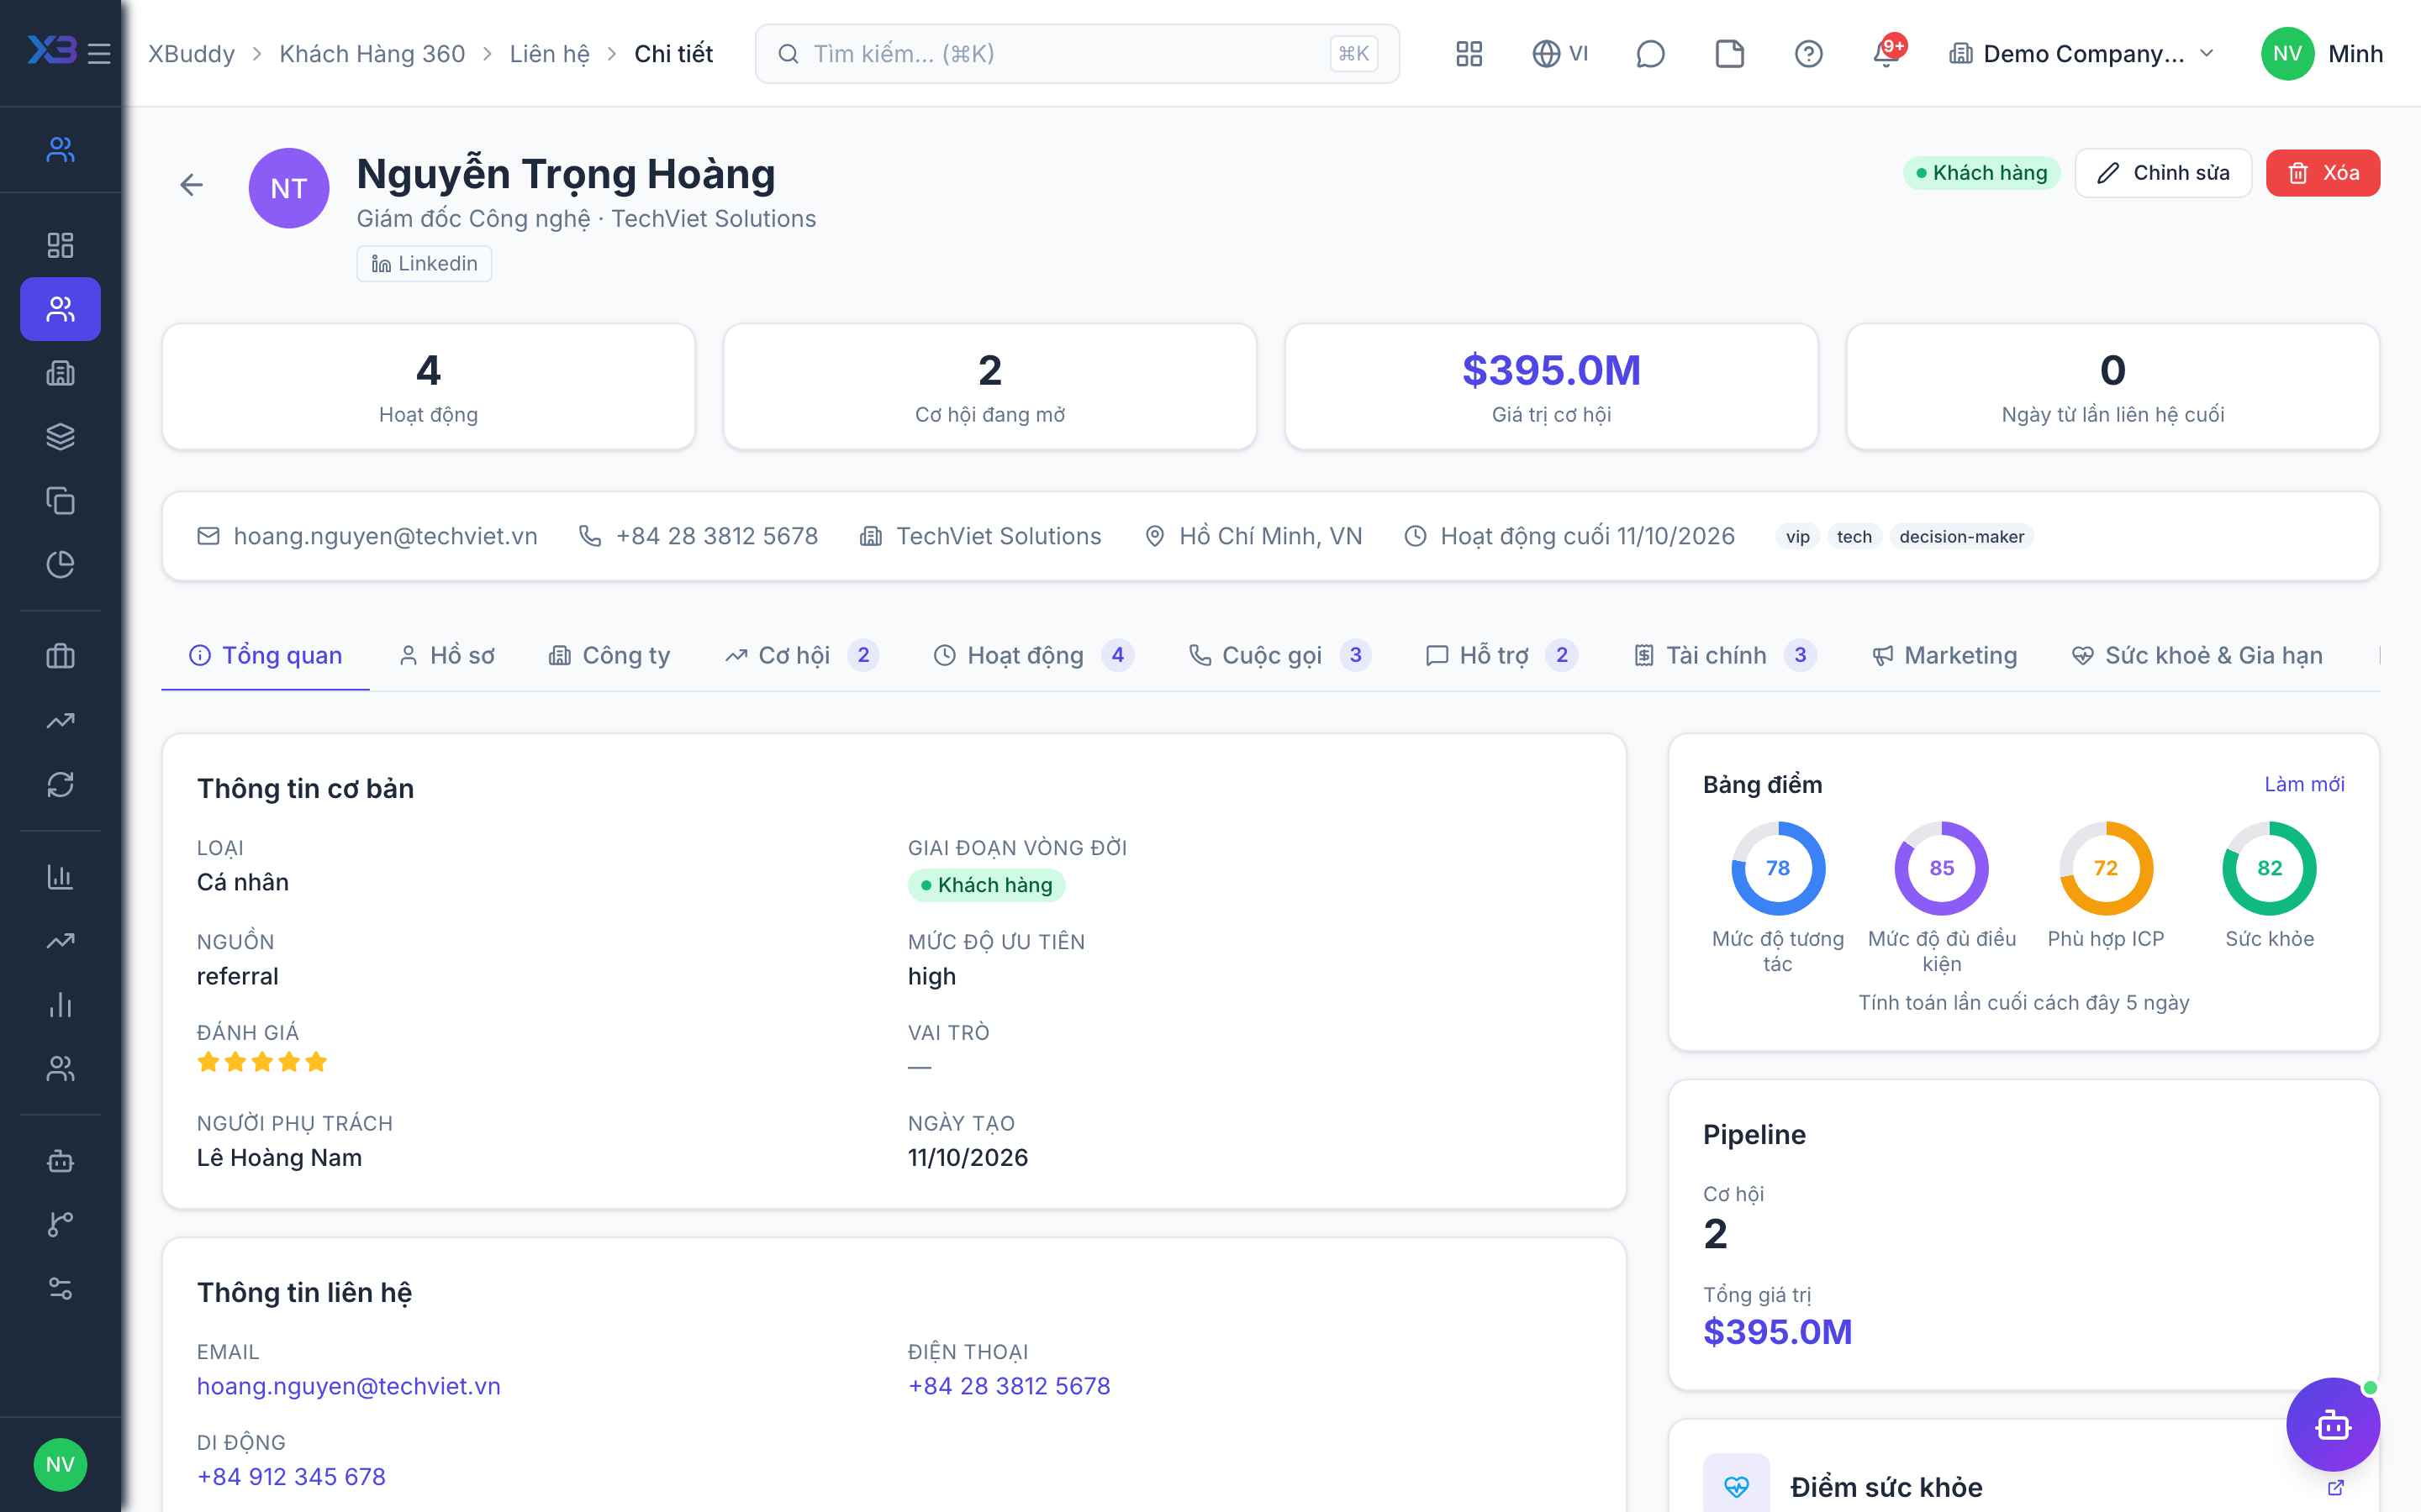Click the NV avatar at sidebar bottom
Image resolution: width=2421 pixels, height=1512 pixels.
pos(60,1464)
